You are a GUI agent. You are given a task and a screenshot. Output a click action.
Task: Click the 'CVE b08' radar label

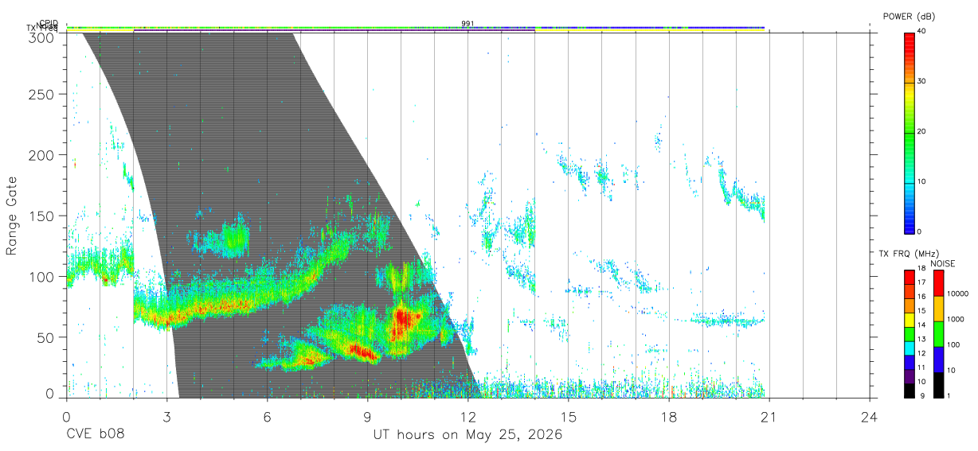coord(95,435)
